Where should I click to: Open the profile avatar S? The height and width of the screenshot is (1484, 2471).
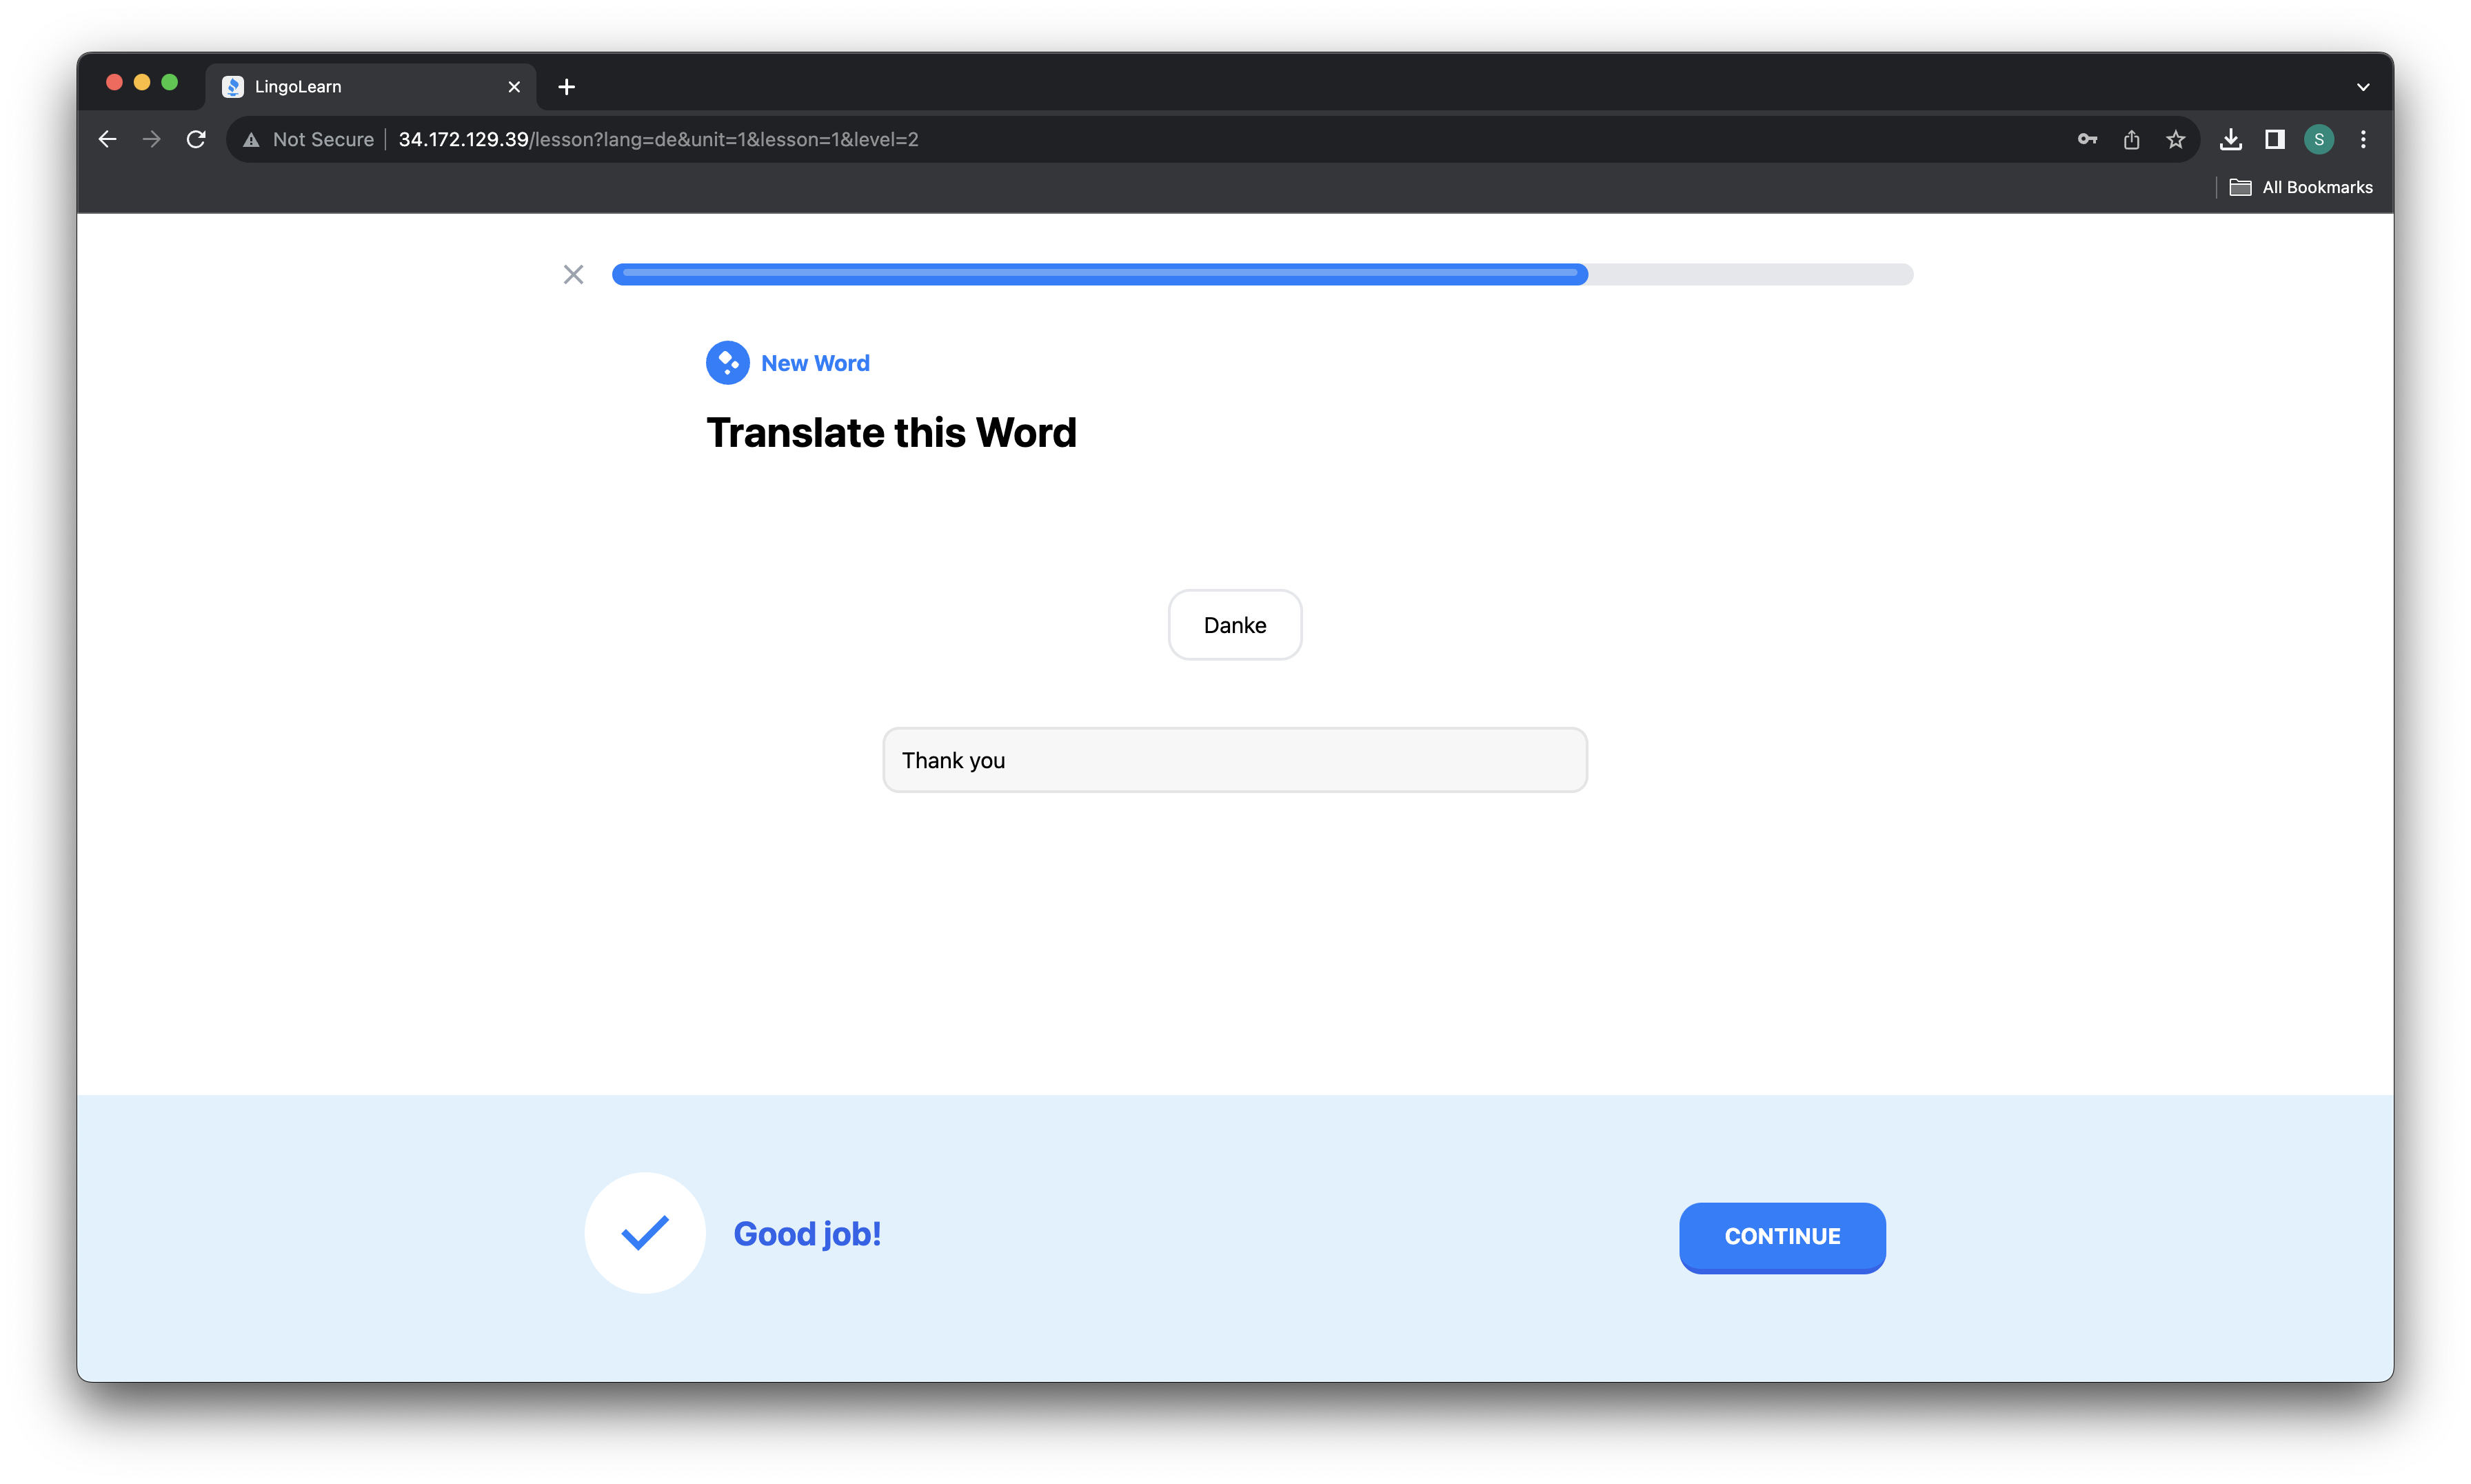click(x=2318, y=140)
